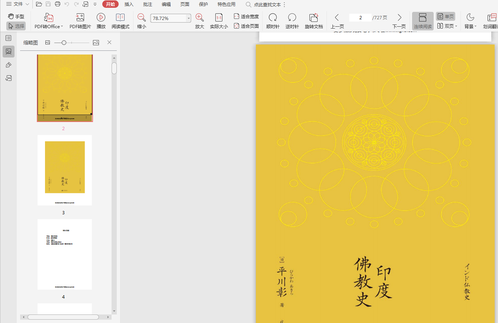
Task: Open the 插入 ribbon tab
Action: [x=129, y=4]
